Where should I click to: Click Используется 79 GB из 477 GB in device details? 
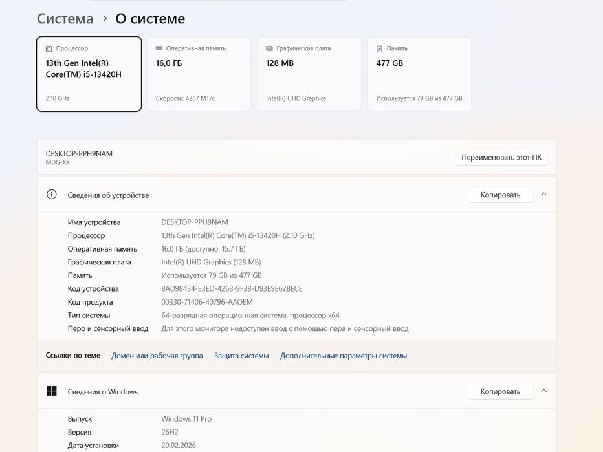point(212,275)
